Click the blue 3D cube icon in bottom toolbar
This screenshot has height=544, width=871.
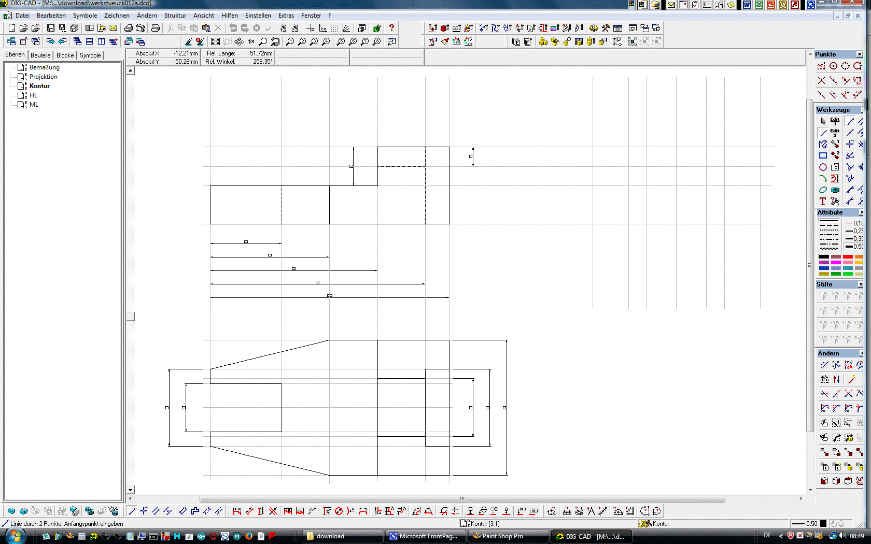tap(11, 511)
